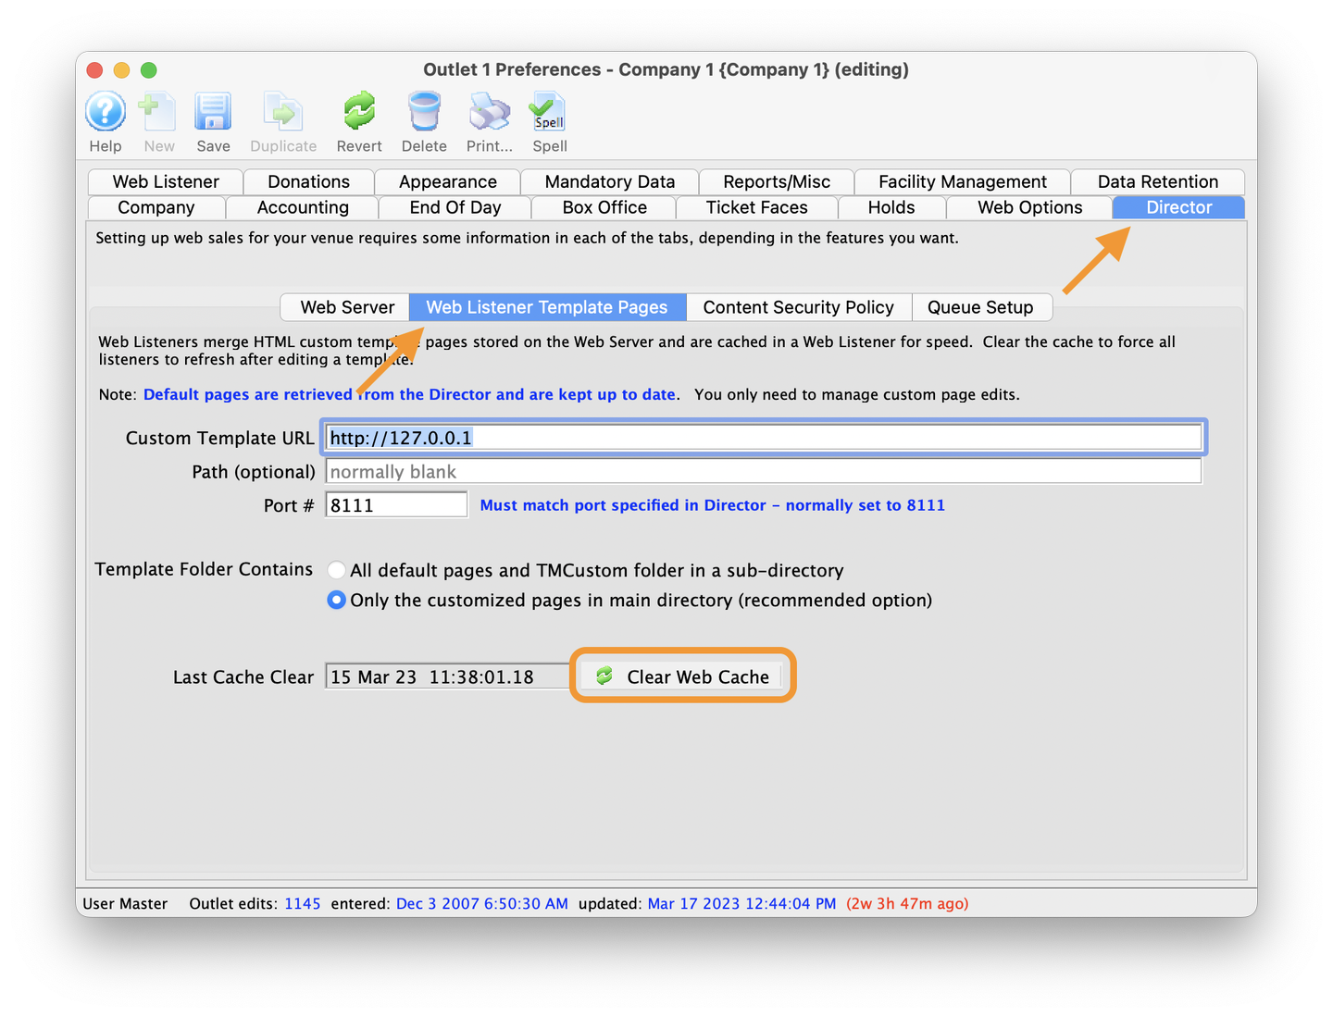
Task: Click the 'Template Folder Contains' label
Action: (204, 569)
